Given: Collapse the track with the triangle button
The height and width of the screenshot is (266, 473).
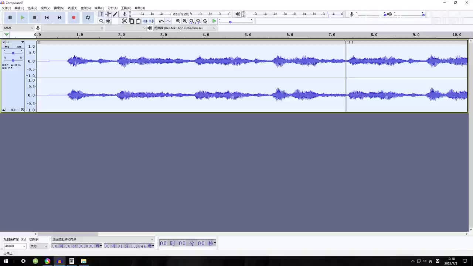Looking at the screenshot, I should [x=4, y=110].
